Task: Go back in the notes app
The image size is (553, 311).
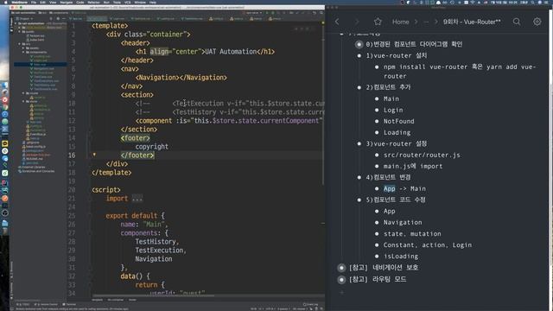Action: click(337, 22)
